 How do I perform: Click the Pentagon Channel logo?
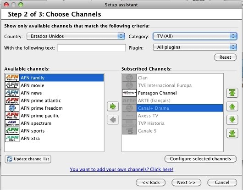129,93
